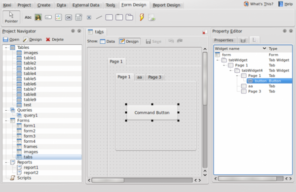Select the Line widget tool
This screenshot has width=296, height=192.
coord(99,18)
